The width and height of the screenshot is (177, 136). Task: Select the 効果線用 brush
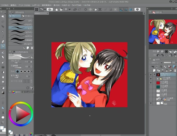(x=21, y=40)
